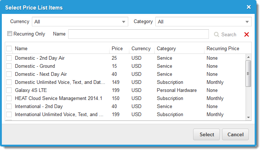The width and height of the screenshot is (262, 152).
Task: Click the Recurring Price column header
Action: pyautogui.click(x=223, y=48)
